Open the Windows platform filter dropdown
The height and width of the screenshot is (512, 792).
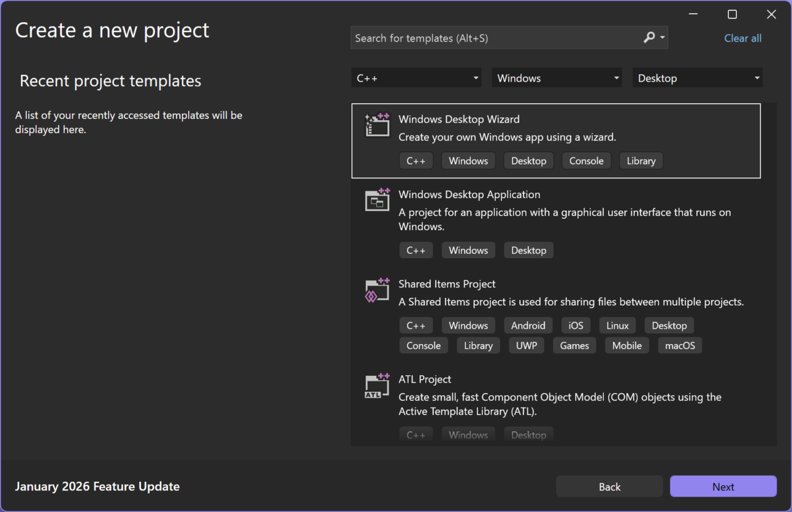tap(557, 78)
